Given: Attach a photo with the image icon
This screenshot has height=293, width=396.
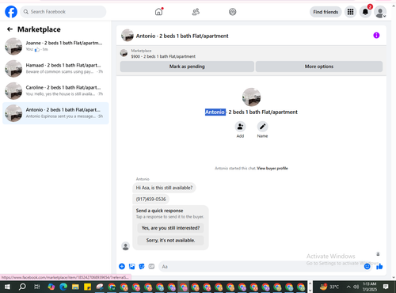Looking at the screenshot, I should [x=131, y=266].
